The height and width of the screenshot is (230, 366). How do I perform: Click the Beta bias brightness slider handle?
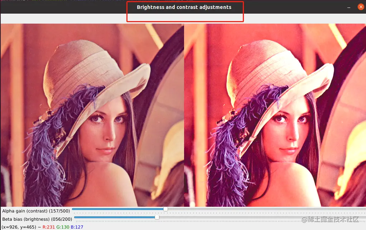(x=157, y=217)
